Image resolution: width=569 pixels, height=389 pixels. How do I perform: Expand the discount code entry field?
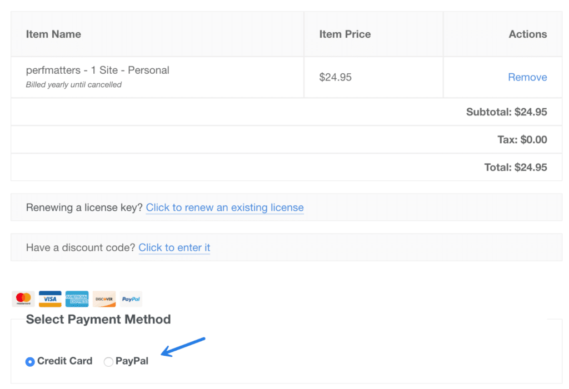pyautogui.click(x=174, y=247)
